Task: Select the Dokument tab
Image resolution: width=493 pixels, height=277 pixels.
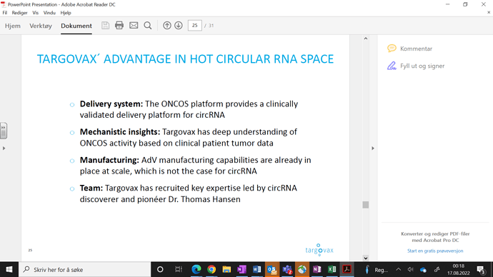Action: [76, 26]
